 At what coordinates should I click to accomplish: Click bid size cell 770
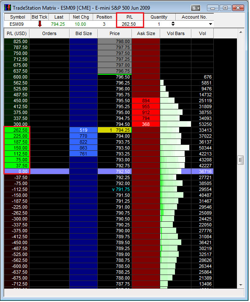tap(83, 136)
